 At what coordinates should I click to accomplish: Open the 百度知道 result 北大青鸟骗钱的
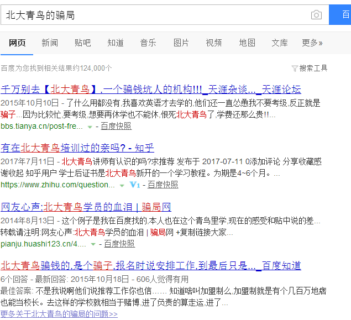point(151,266)
